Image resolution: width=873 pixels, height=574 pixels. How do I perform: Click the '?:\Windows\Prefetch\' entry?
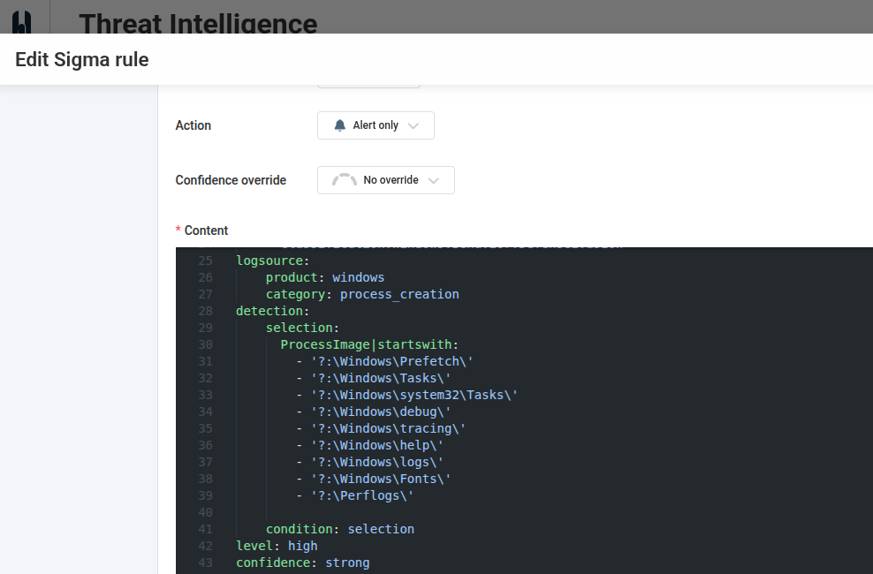(392, 361)
